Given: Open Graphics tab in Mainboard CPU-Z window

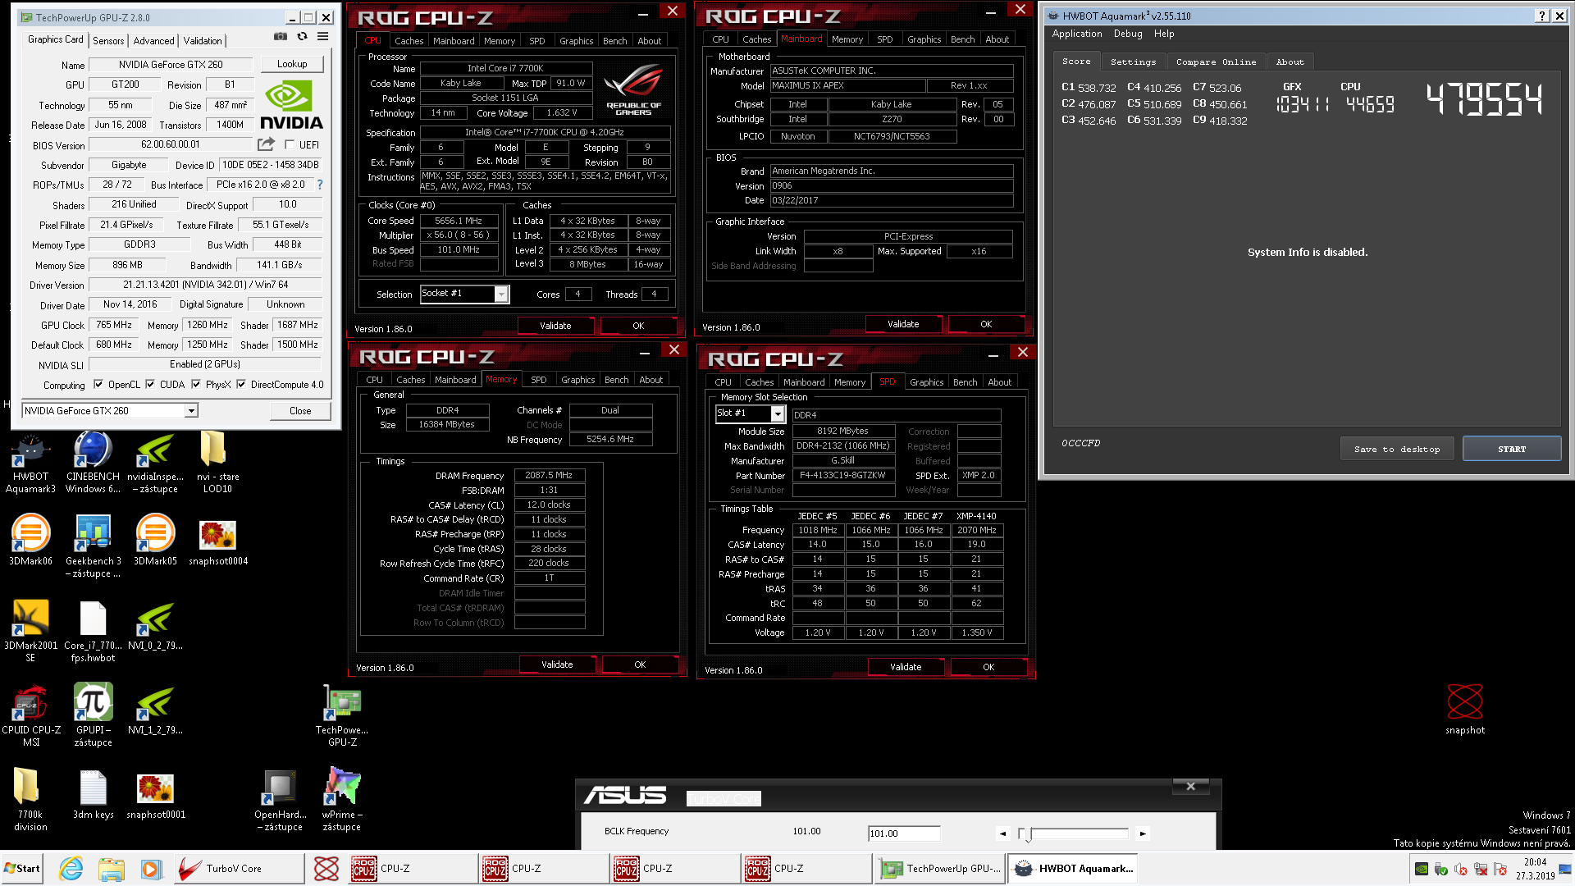Looking at the screenshot, I should (x=924, y=39).
